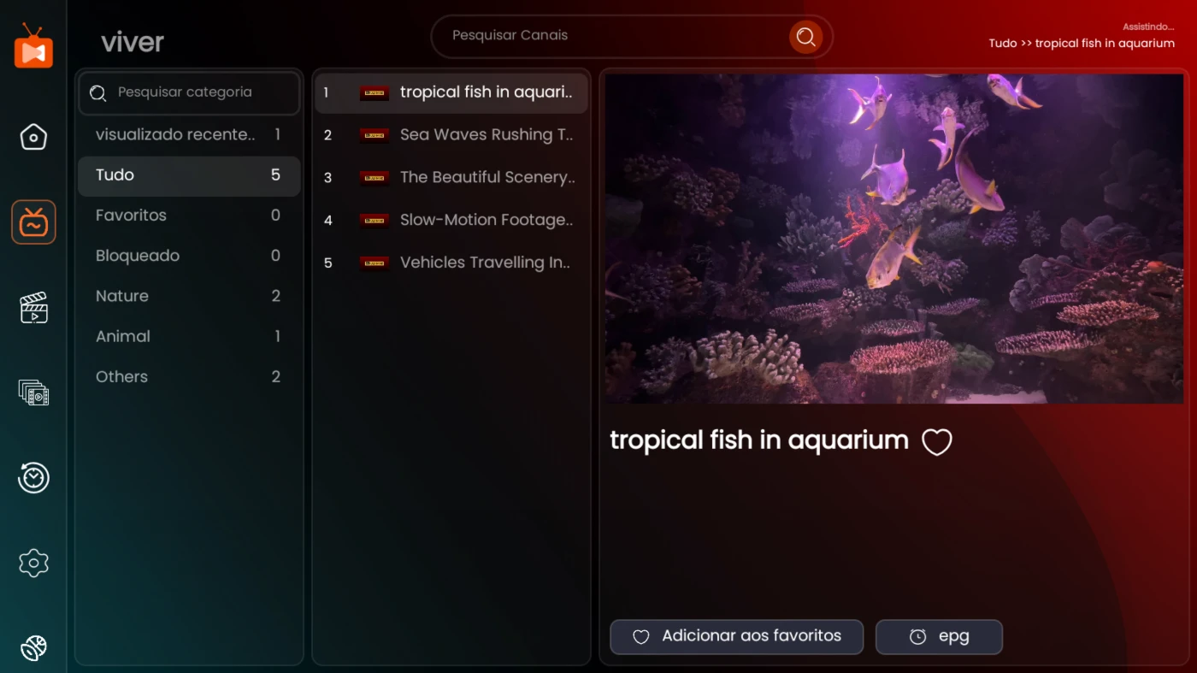This screenshot has height=673, width=1197.
Task: Open the Settings gear icon
Action: (x=33, y=563)
